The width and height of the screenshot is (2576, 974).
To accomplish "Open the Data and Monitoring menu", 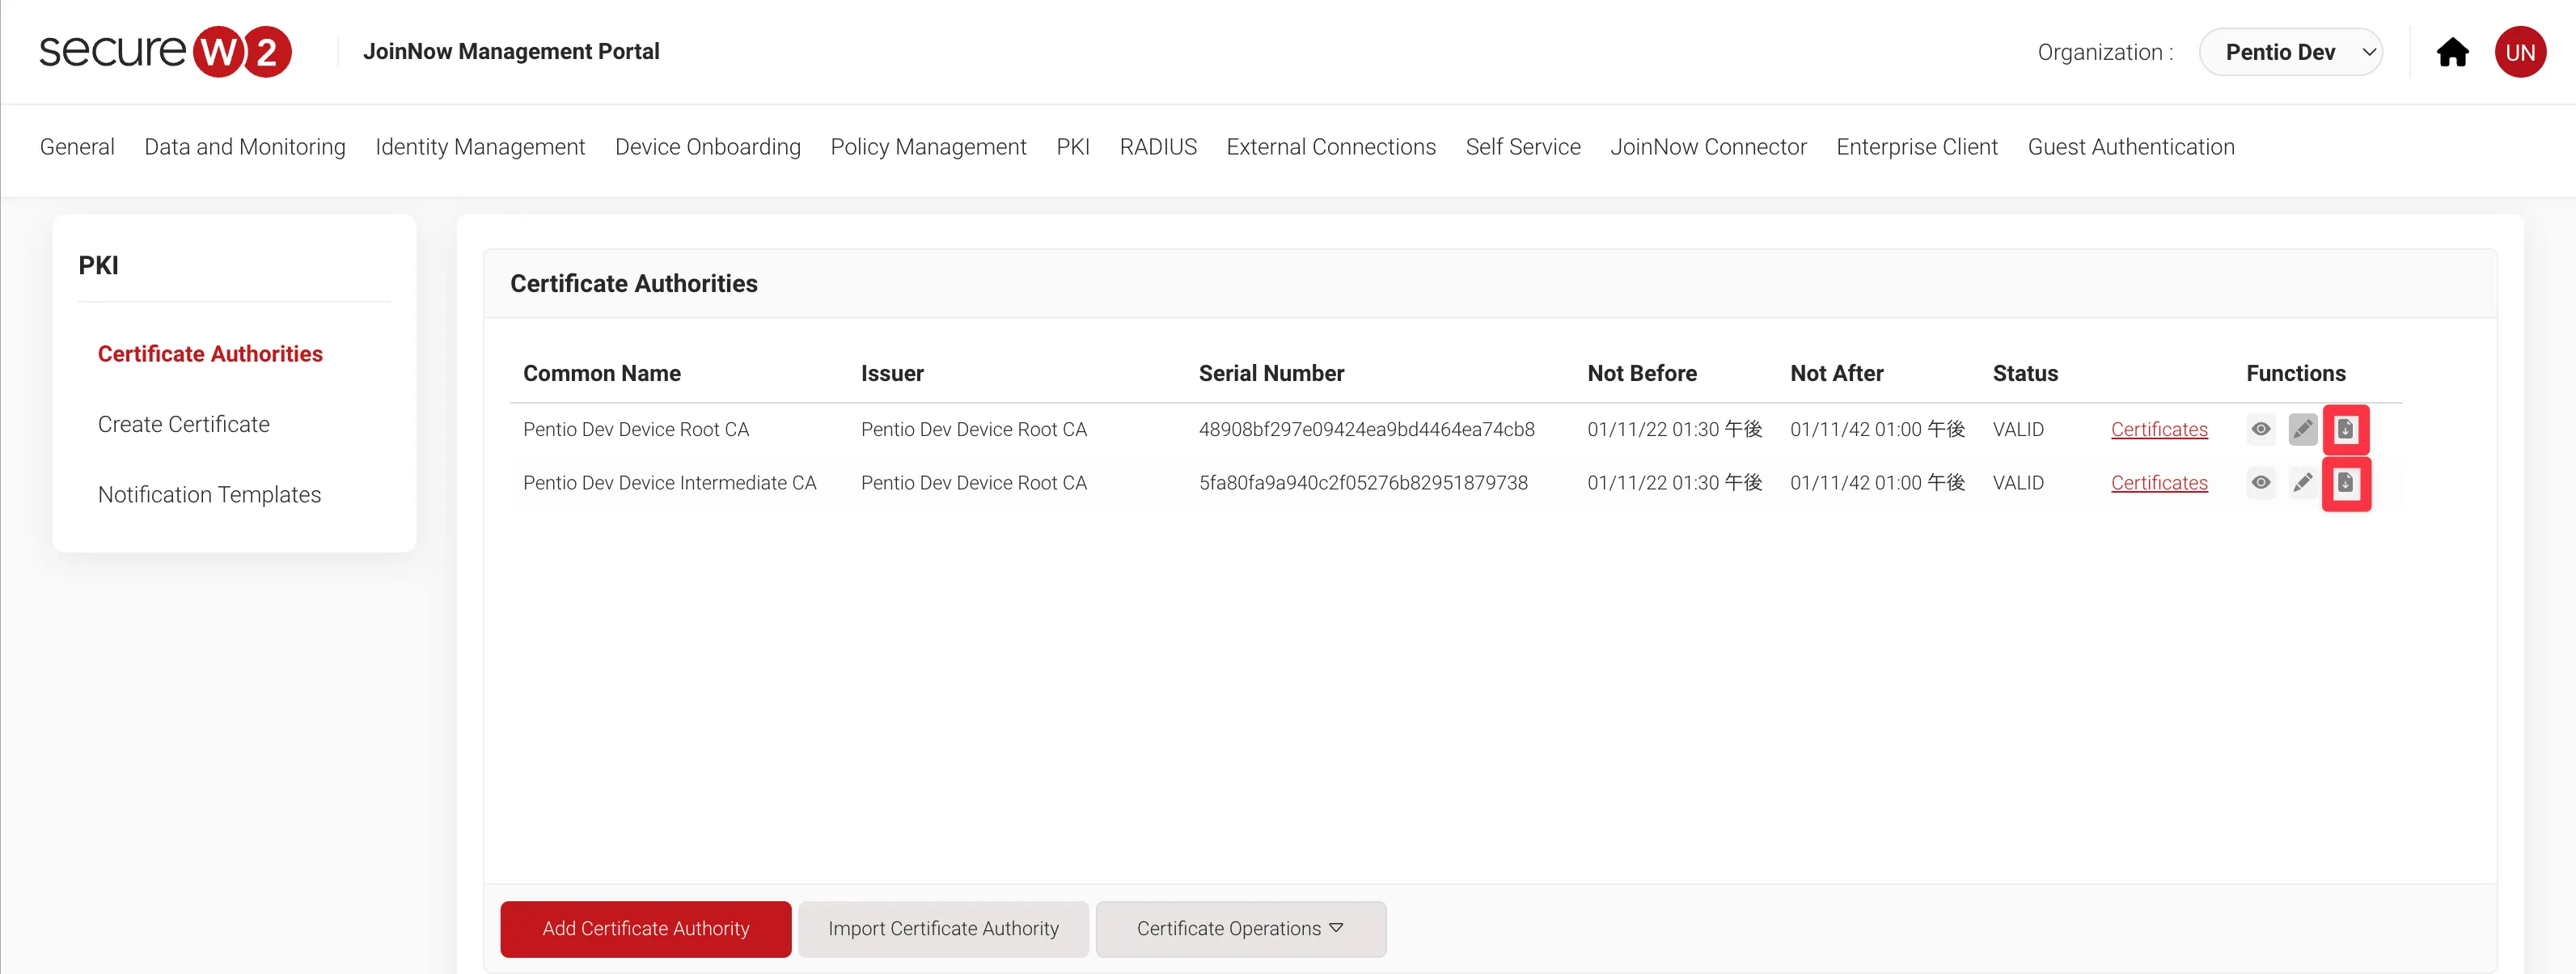I will [245, 147].
